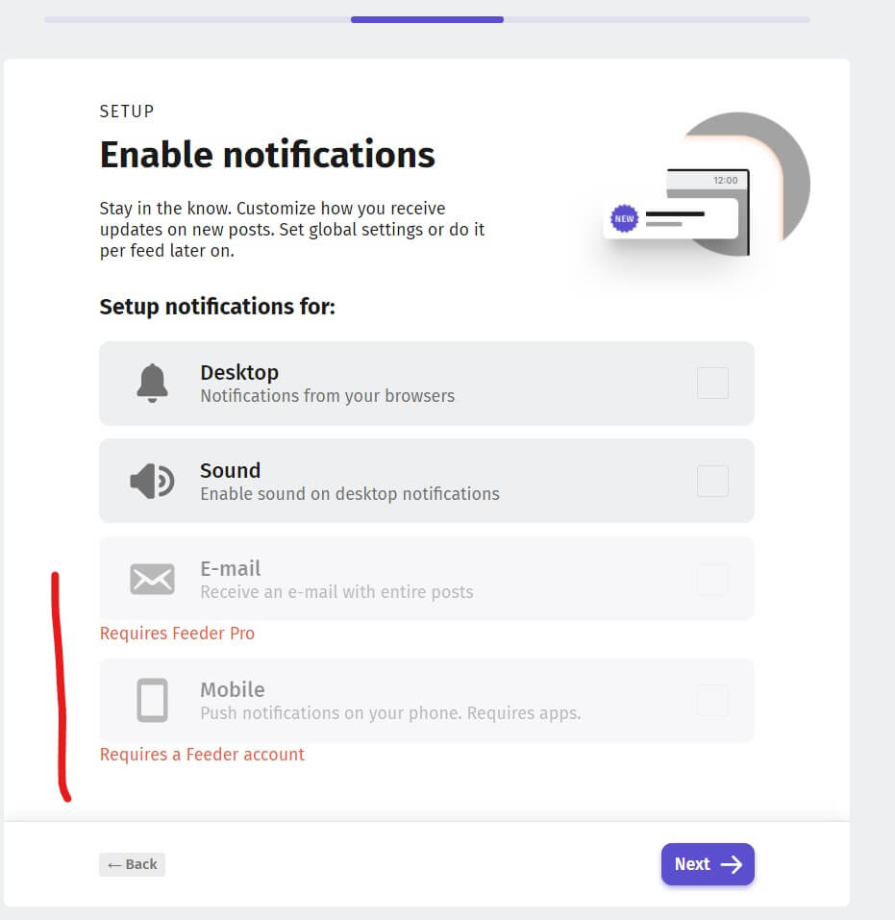Click the Mobile phone icon
Viewport: 895px width, 920px height.
(152, 700)
